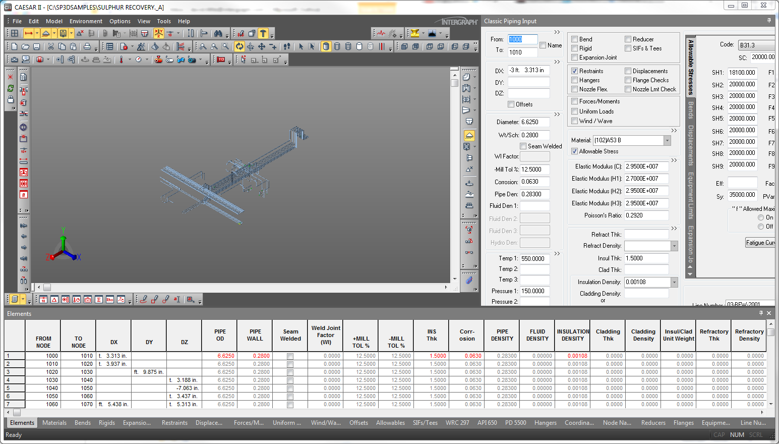Image resolution: width=779 pixels, height=444 pixels.
Task: Click the previous element left arrow icon
Action: (24, 236)
